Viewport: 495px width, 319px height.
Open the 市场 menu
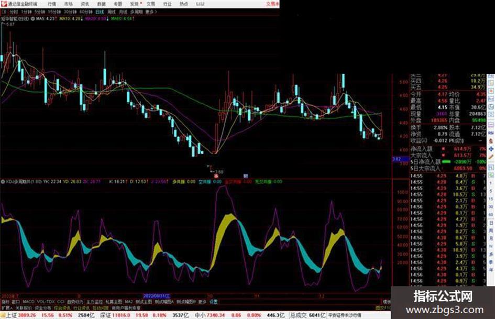[x=68, y=4]
